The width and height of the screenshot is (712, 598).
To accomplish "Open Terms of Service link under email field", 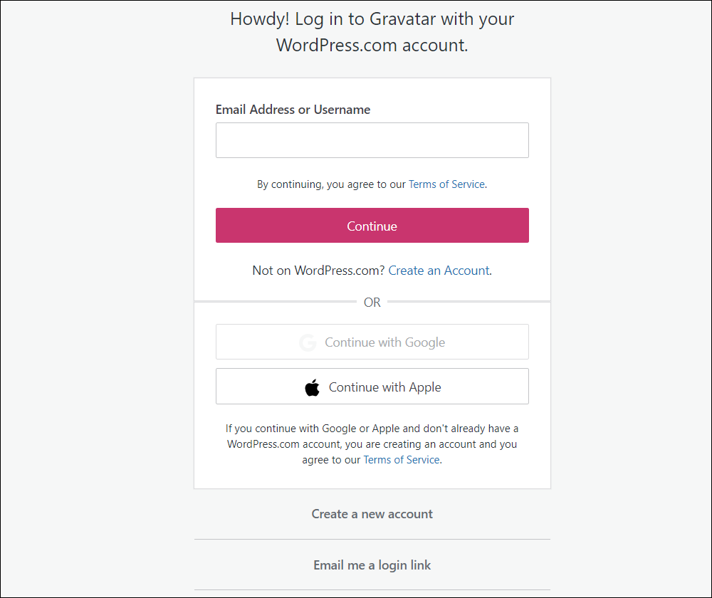I will pyautogui.click(x=447, y=184).
